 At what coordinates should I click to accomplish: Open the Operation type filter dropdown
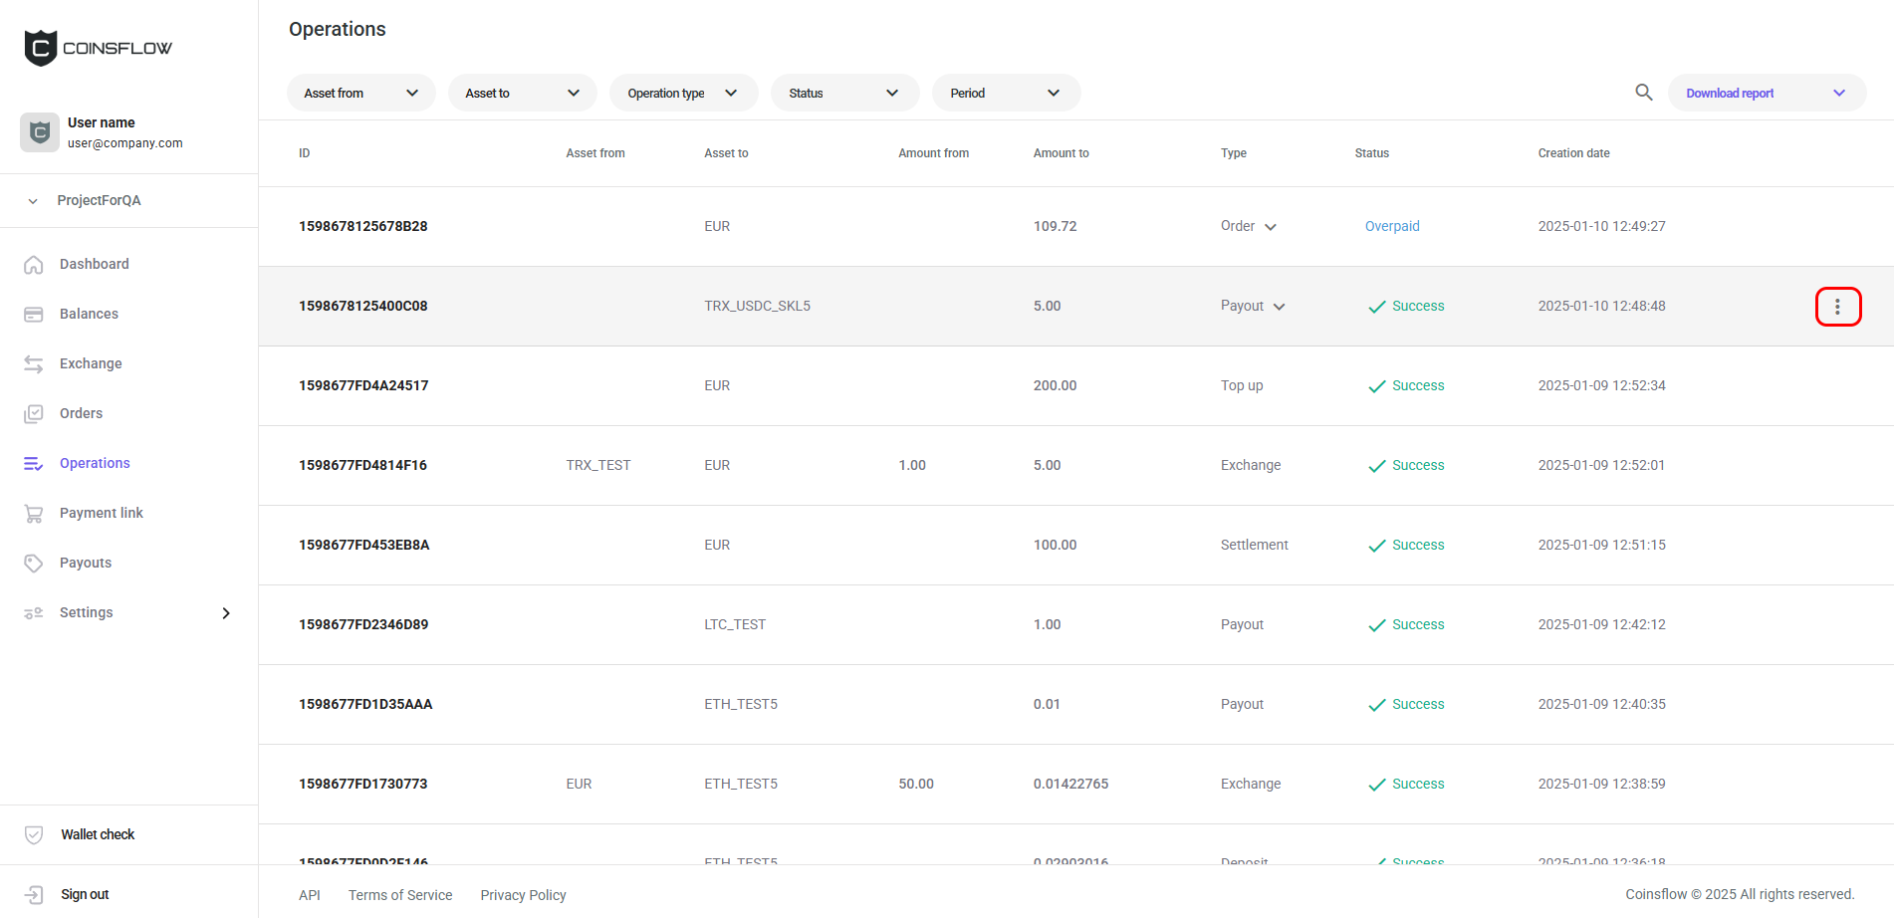click(x=683, y=94)
